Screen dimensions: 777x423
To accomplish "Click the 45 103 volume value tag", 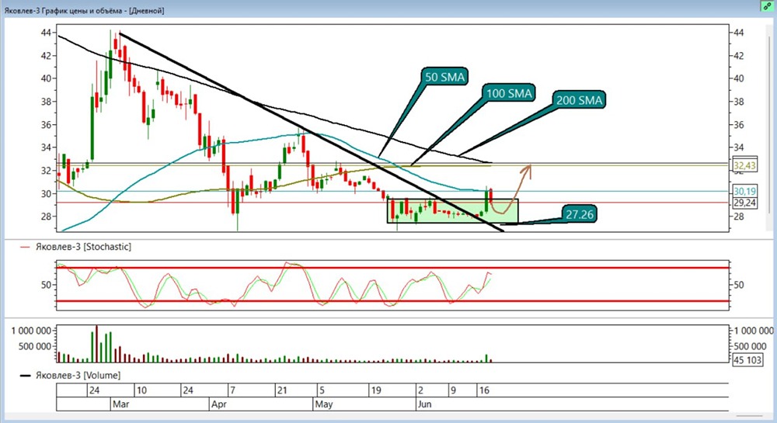I will tap(747, 359).
